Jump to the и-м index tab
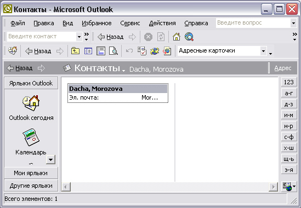Viewport: 301px width, 208px height. tap(289, 115)
